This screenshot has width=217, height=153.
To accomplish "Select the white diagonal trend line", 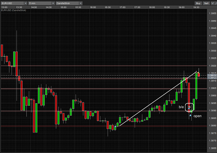I will pos(158,99).
